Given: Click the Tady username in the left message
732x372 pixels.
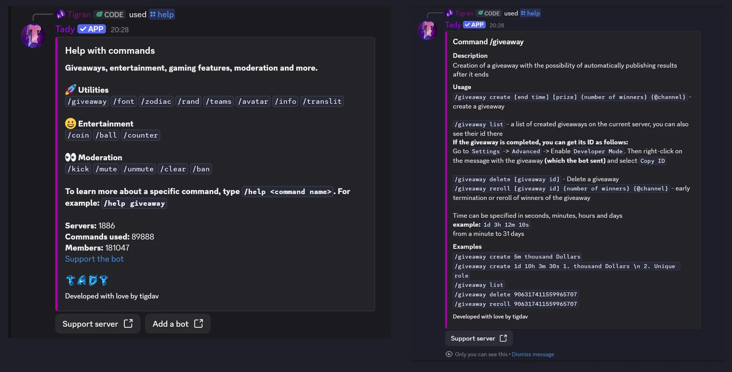Looking at the screenshot, I should (65, 29).
